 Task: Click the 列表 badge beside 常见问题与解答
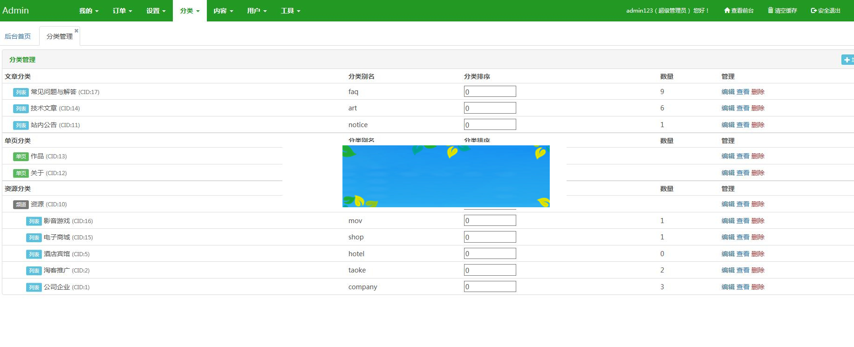(x=21, y=92)
